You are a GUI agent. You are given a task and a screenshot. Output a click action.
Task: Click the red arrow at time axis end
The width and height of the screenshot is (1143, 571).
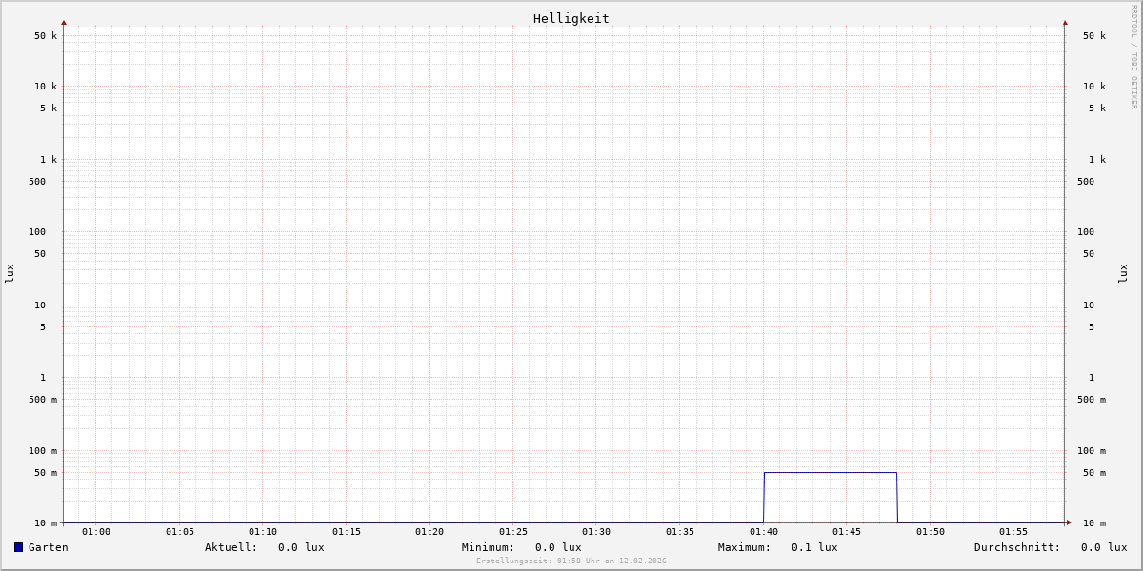(1069, 522)
